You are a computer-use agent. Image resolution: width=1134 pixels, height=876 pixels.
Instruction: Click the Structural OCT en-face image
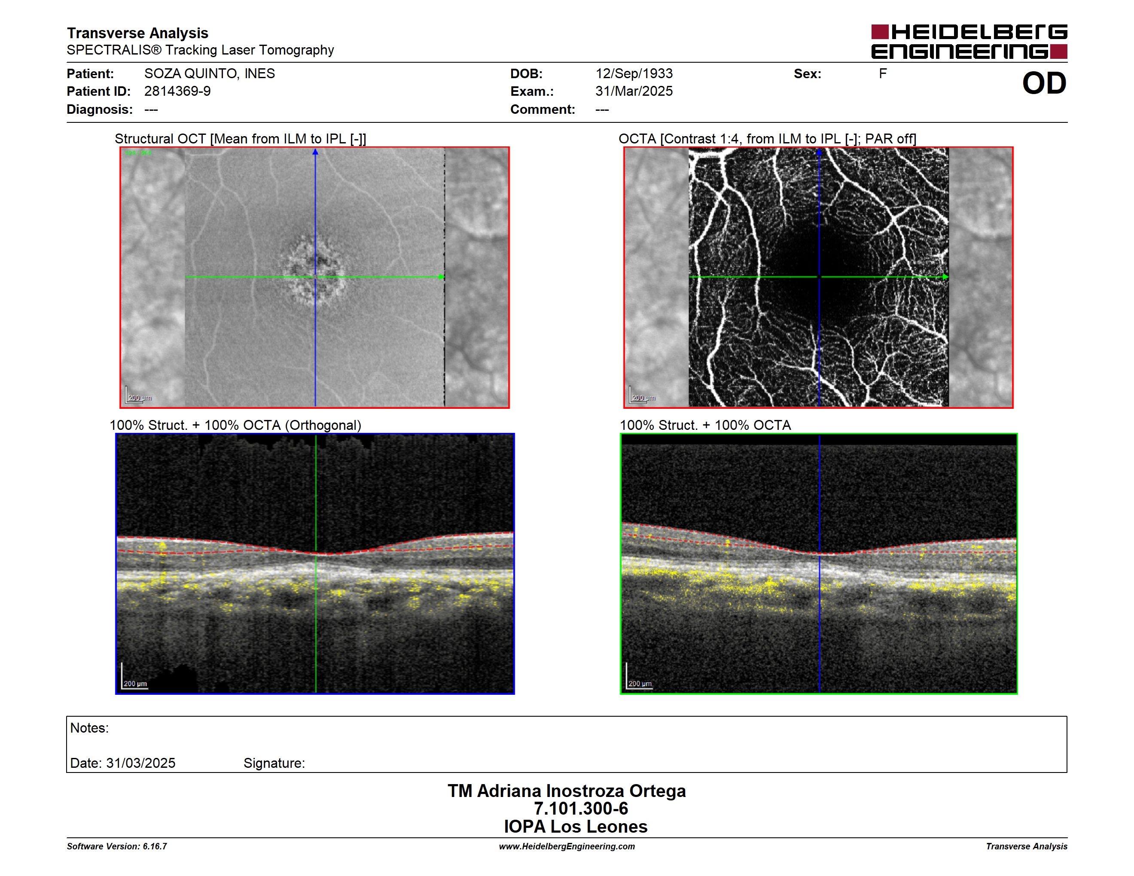coord(315,277)
